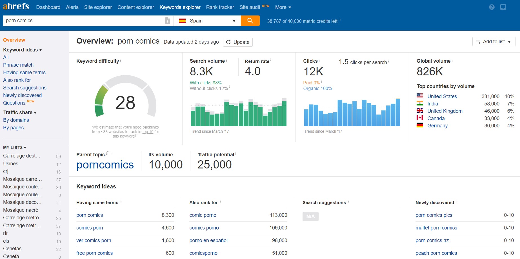Select the Overview sidebar item
The image size is (520, 259).
[x=14, y=40]
